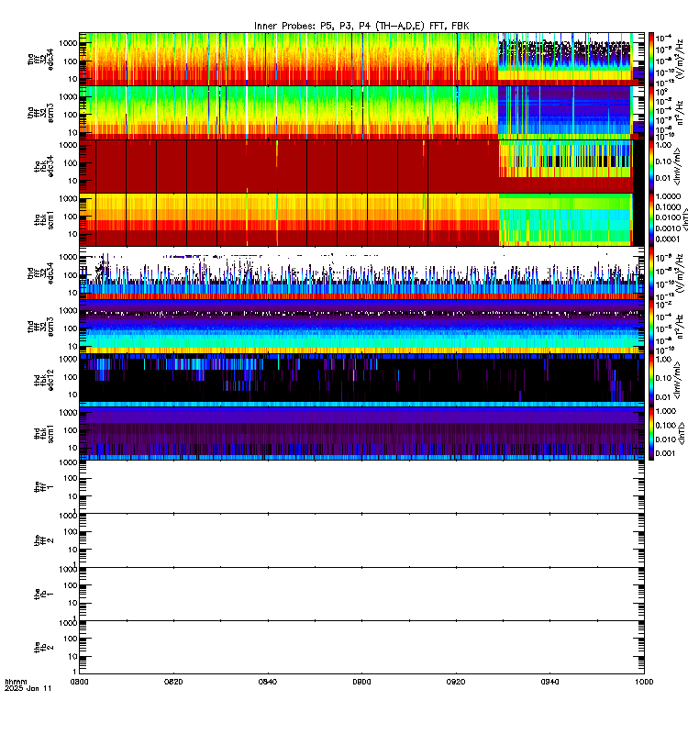Click inside the thd fbk scm1 spectrogram
This screenshot has width=688, height=734.
pos(361,433)
